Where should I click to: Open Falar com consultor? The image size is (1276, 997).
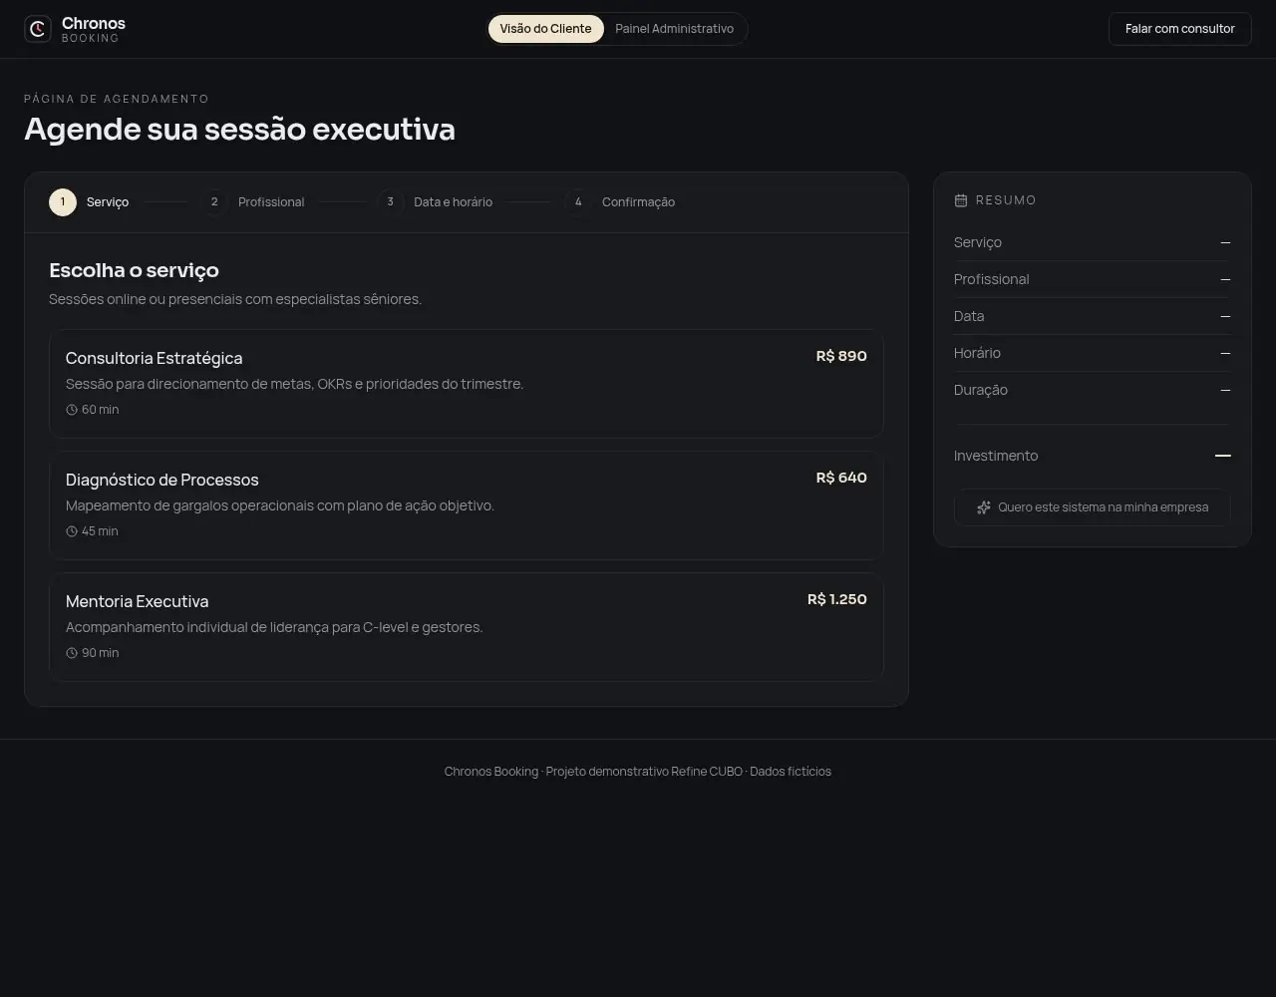(1180, 29)
